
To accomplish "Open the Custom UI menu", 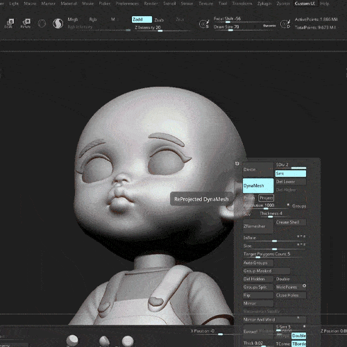I will pyautogui.click(x=305, y=3).
